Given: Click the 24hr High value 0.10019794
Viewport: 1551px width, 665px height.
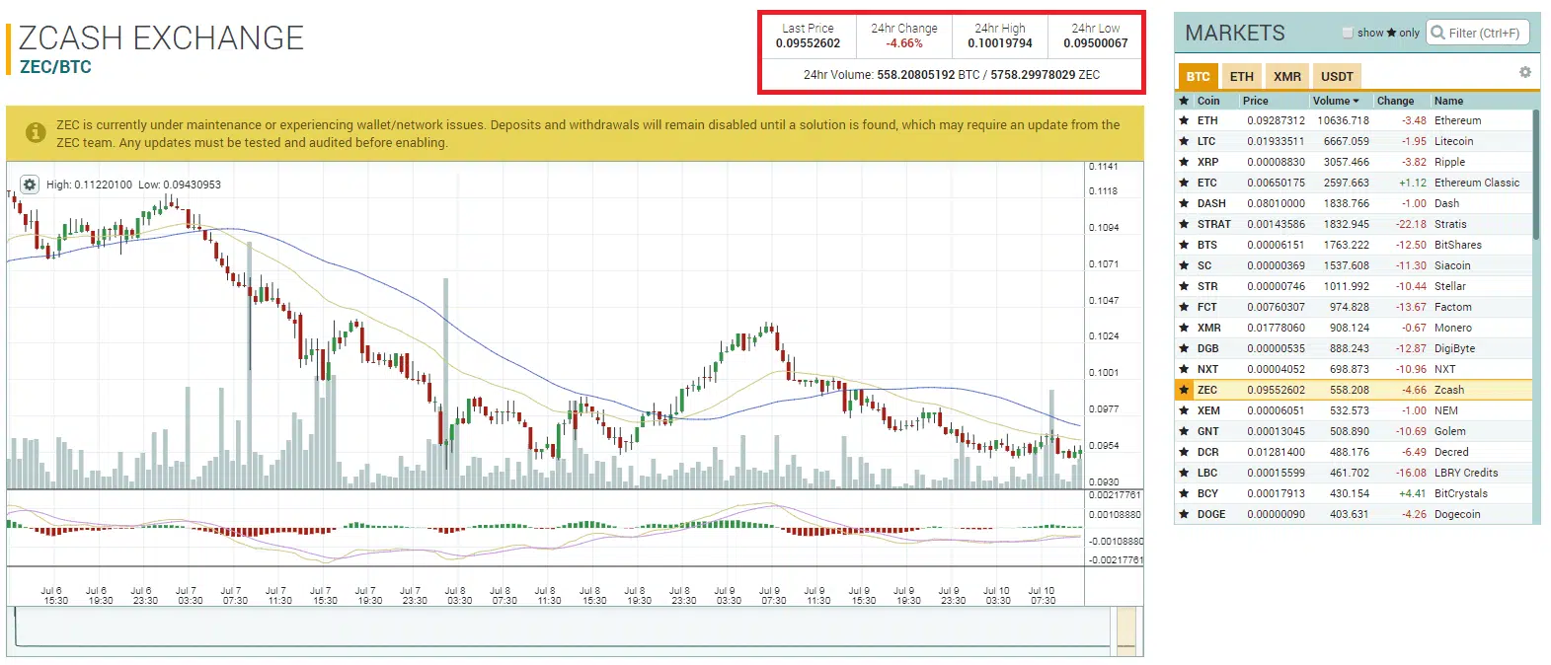Looking at the screenshot, I should [1000, 43].
